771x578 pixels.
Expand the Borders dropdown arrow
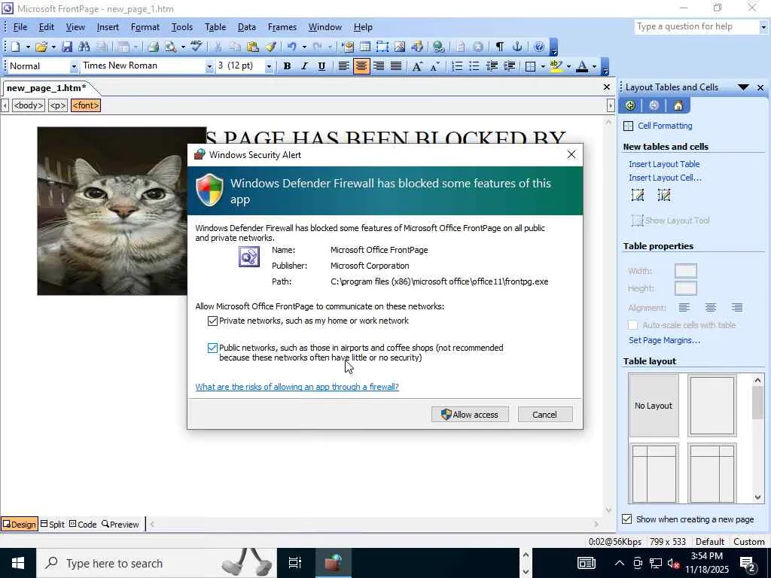[x=543, y=66]
